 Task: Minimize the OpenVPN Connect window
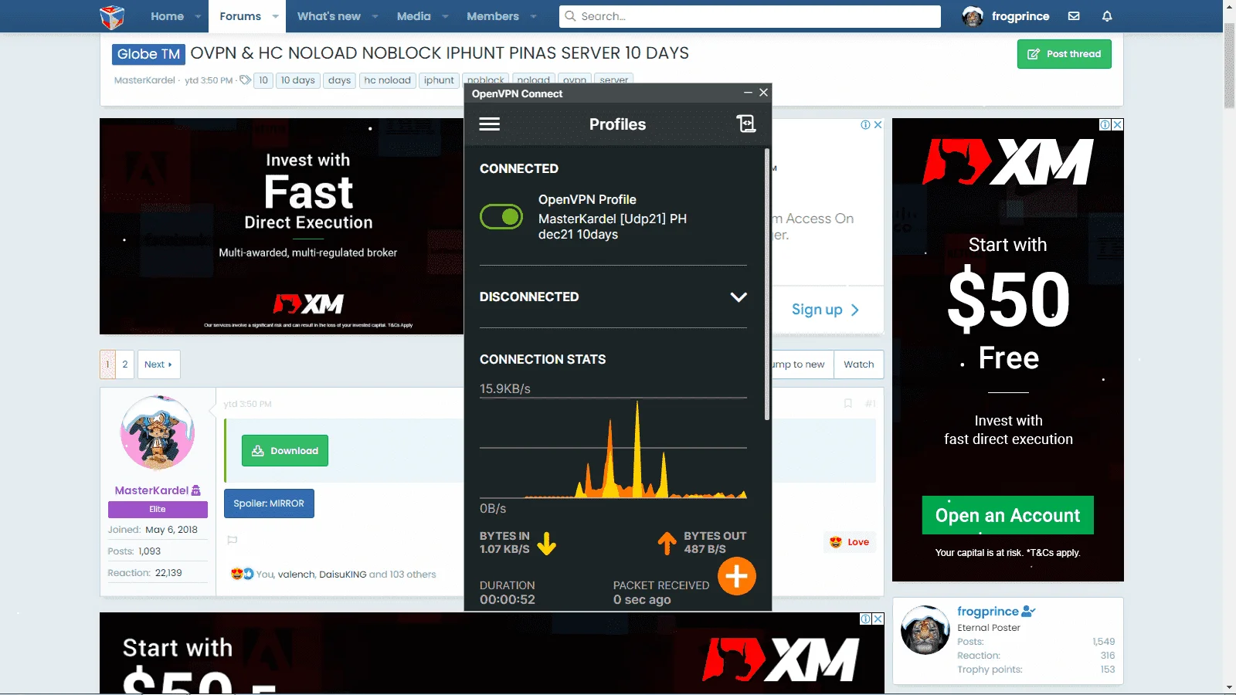click(x=748, y=93)
